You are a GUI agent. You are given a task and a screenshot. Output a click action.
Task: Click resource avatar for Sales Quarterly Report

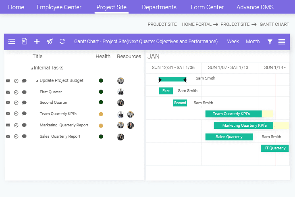pyautogui.click(x=120, y=137)
